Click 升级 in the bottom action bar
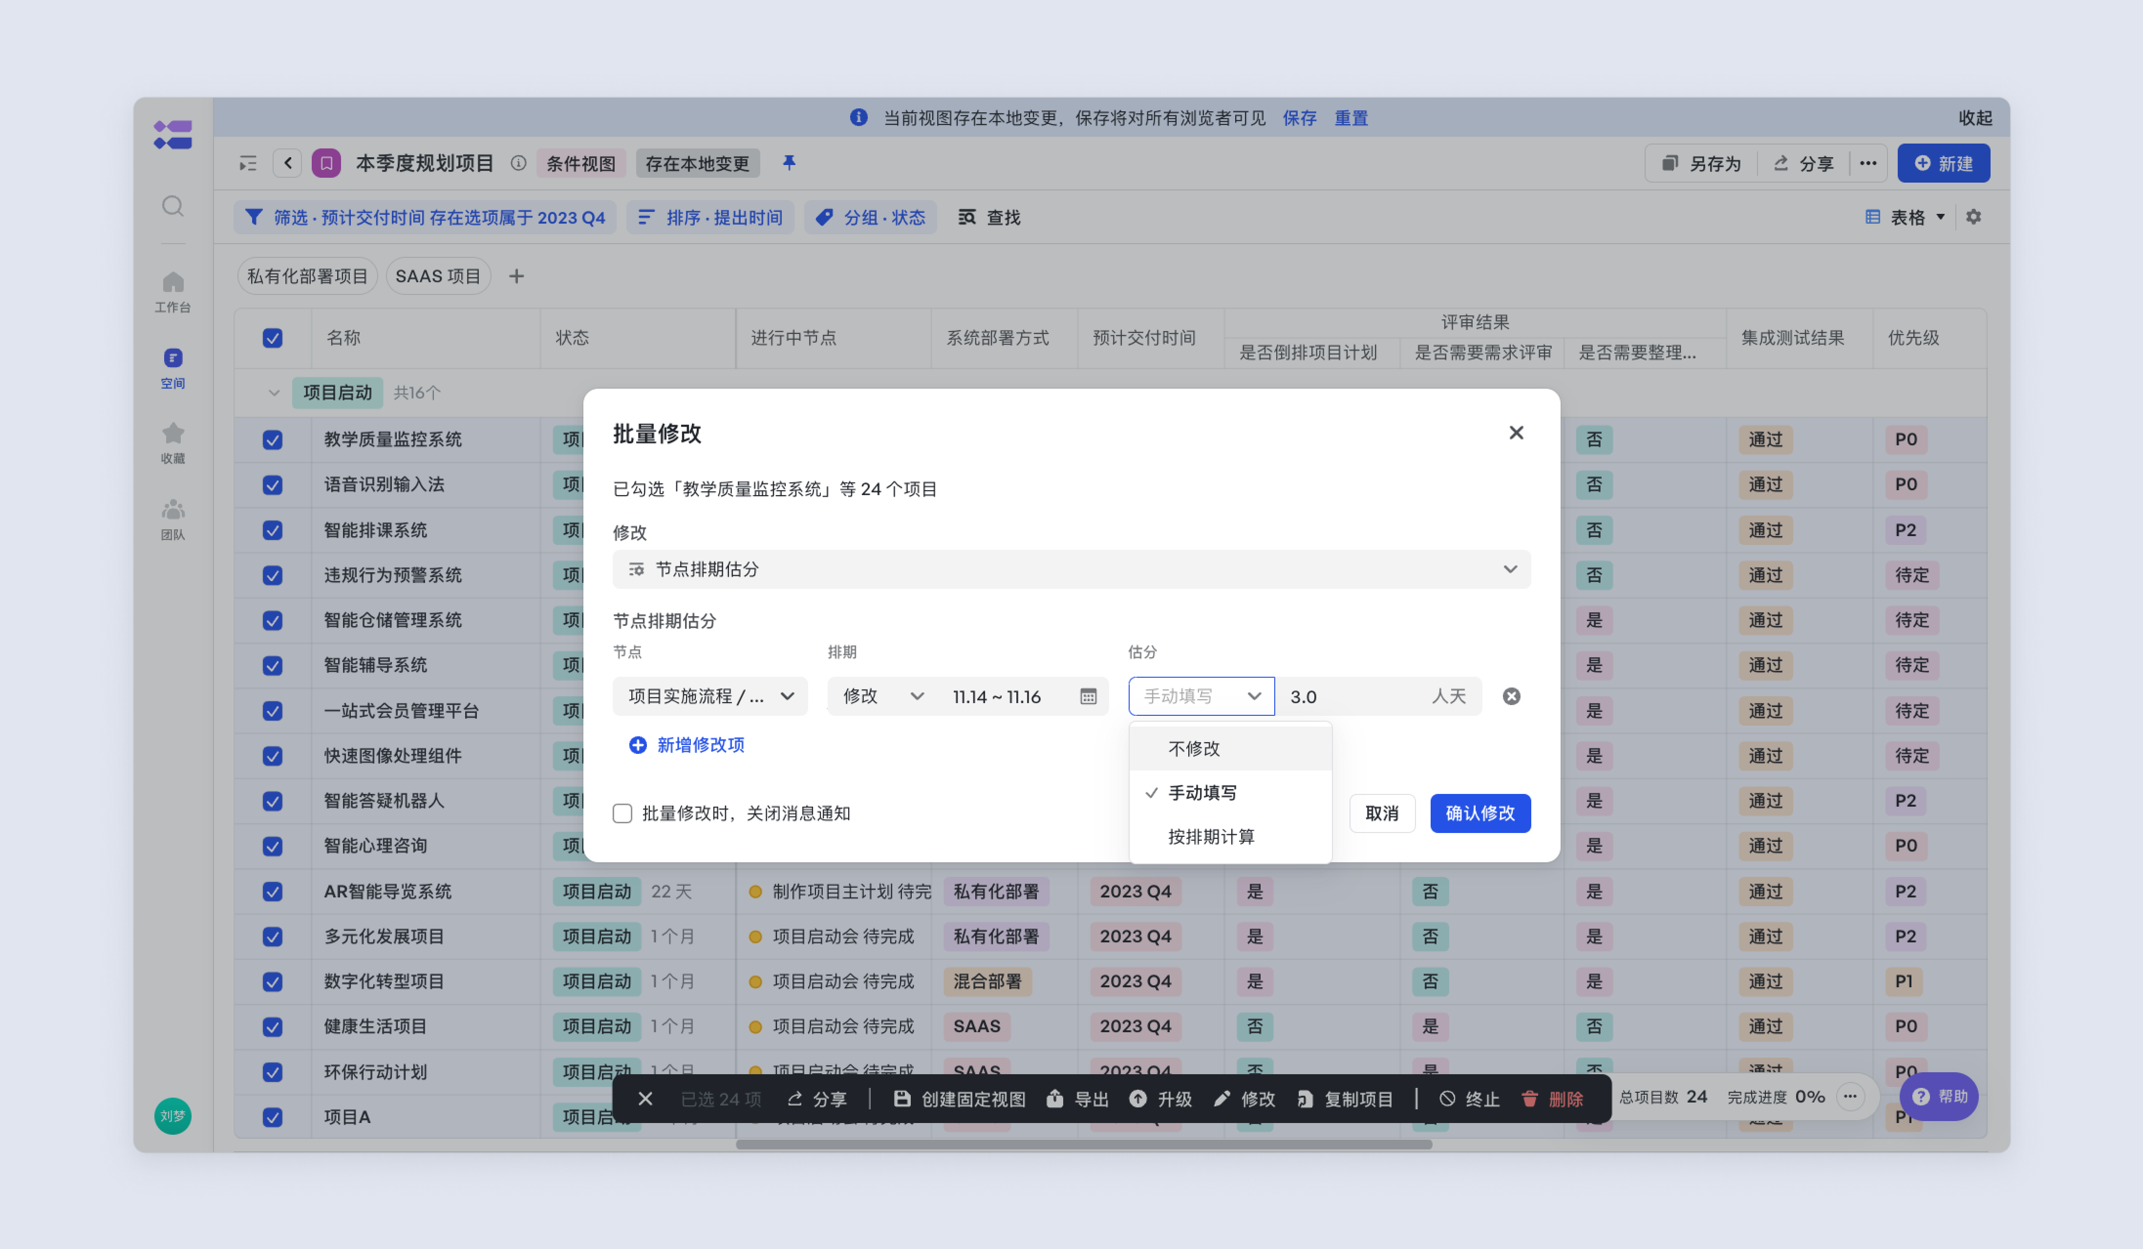The height and width of the screenshot is (1249, 2143). pyautogui.click(x=1161, y=1099)
